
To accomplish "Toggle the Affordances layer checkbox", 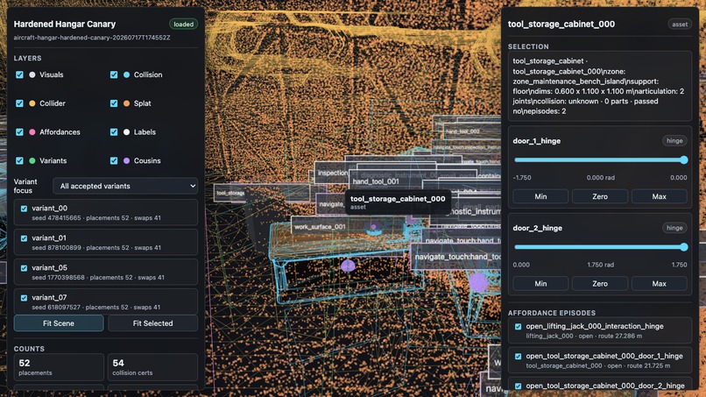I will coord(19,132).
